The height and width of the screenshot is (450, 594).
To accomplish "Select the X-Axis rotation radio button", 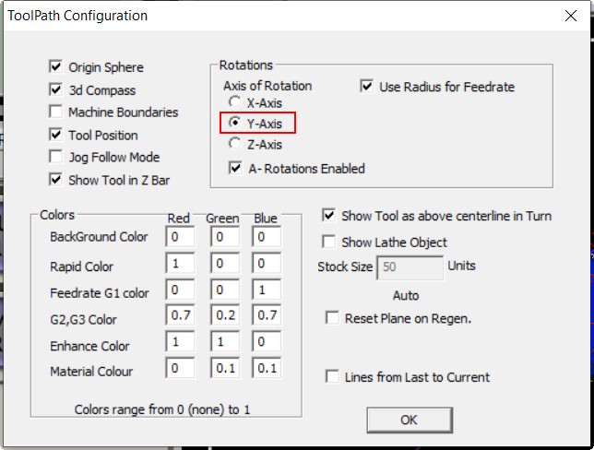I will pos(235,103).
